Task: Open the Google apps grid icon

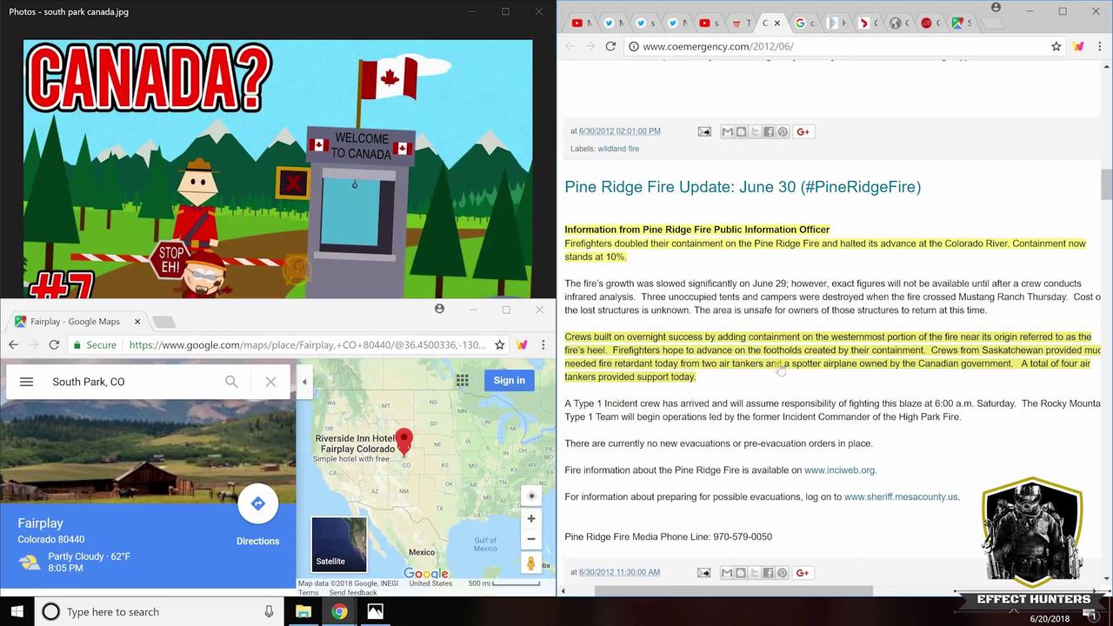Action: click(x=463, y=380)
